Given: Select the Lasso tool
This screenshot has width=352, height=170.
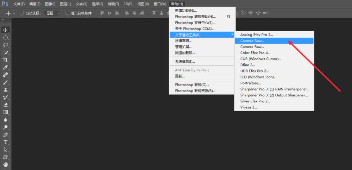Looking at the screenshot, I should 6,45.
